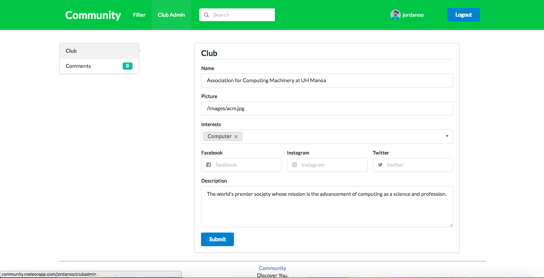Click the Logout button
544x278 pixels.
[464, 15]
